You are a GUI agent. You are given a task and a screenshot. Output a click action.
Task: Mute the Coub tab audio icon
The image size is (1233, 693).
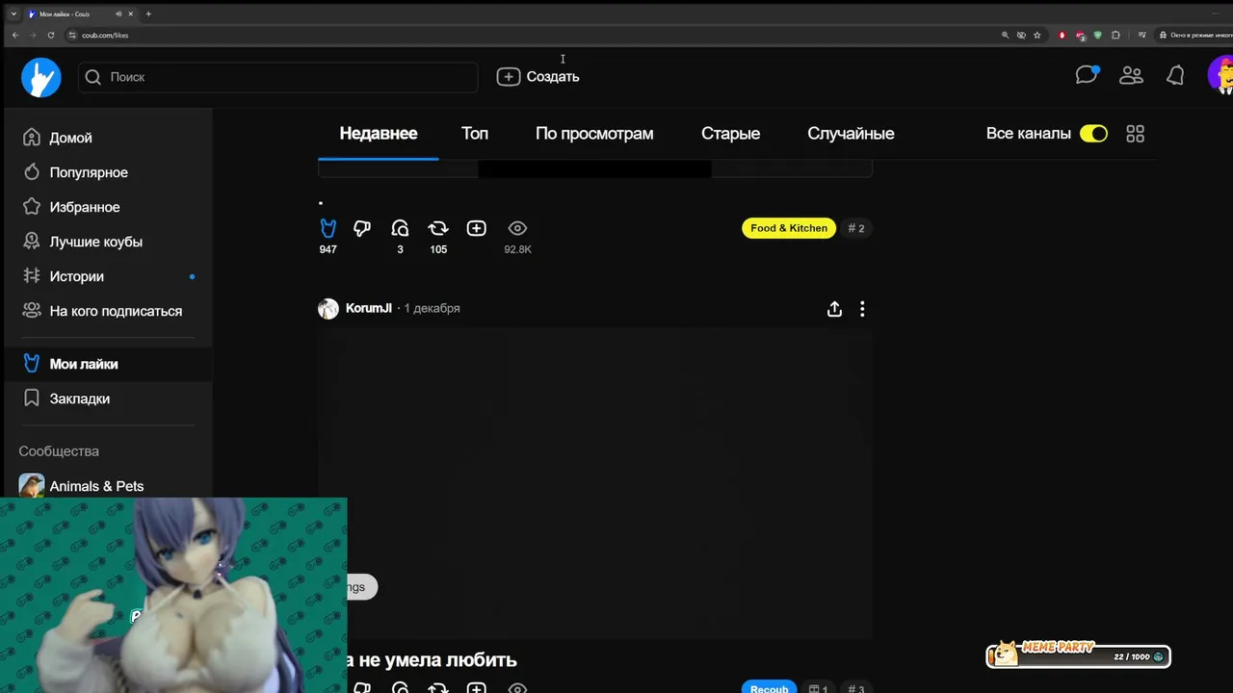coord(118,14)
